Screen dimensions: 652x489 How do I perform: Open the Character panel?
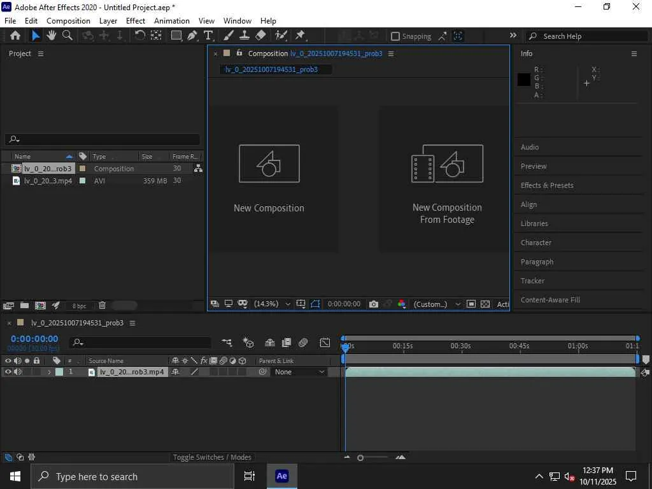pyautogui.click(x=535, y=243)
